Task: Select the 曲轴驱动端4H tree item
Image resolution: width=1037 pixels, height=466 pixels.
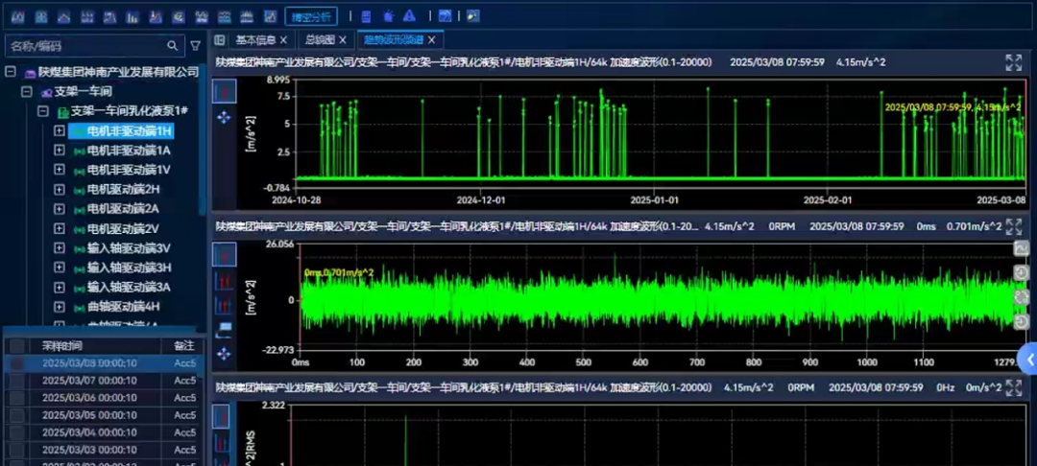Action: click(x=123, y=307)
